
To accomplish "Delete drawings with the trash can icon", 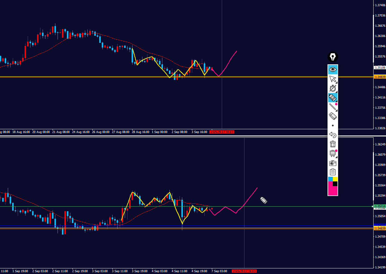I will 333,144.
